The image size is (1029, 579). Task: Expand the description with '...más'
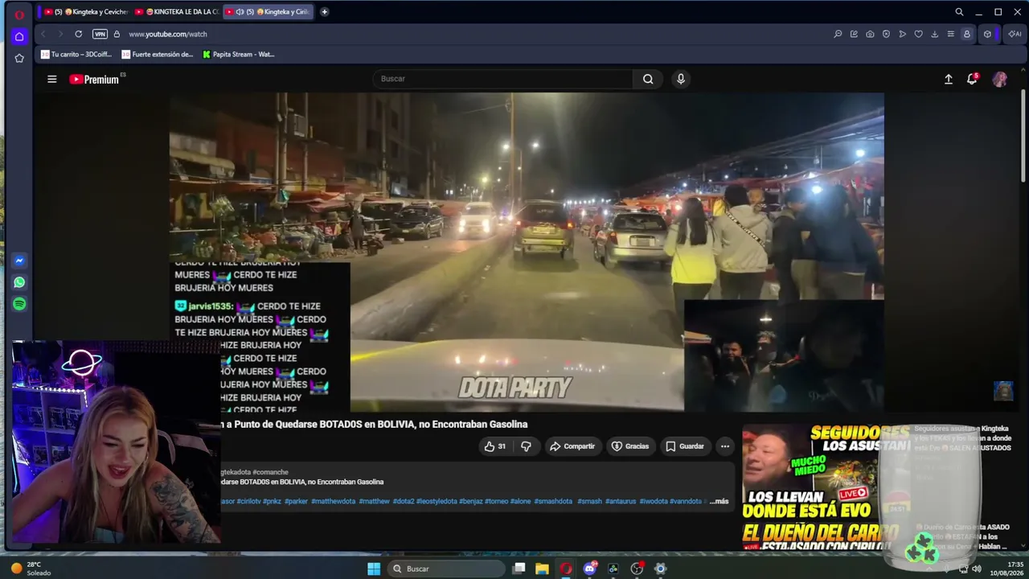point(719,501)
